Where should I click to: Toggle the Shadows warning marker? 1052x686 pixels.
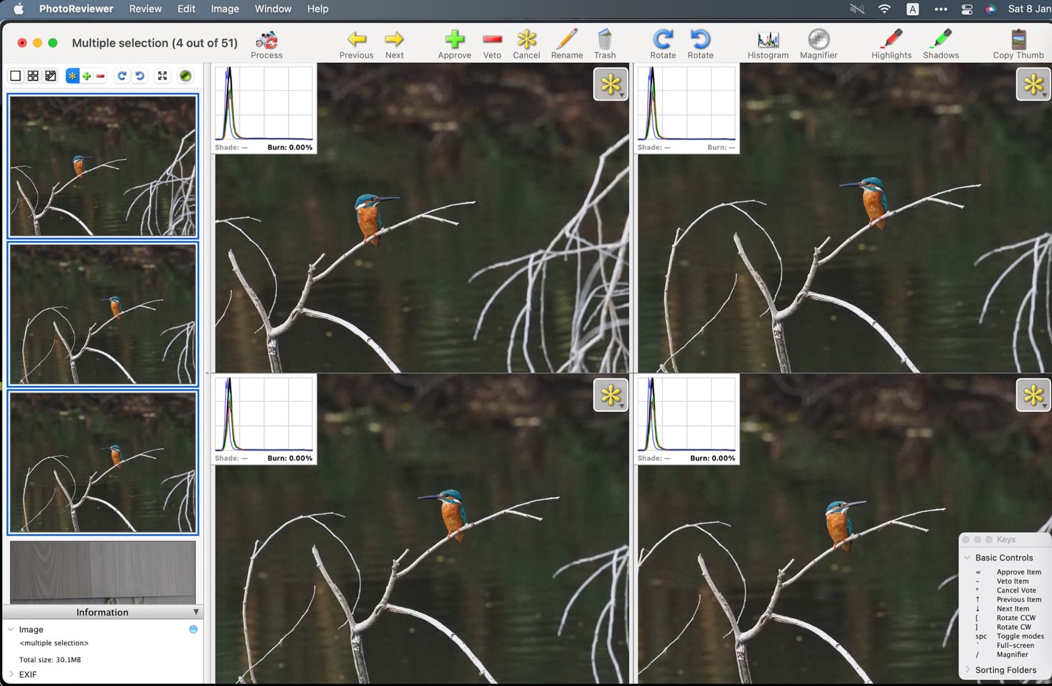pos(941,41)
